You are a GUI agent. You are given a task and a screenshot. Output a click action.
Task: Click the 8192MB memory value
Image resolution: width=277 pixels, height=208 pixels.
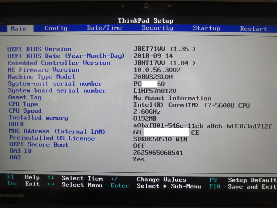(x=145, y=118)
